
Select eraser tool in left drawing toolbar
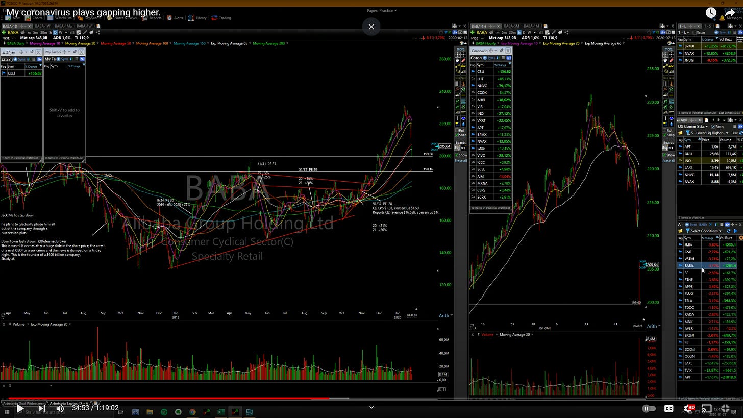(x=463, y=60)
